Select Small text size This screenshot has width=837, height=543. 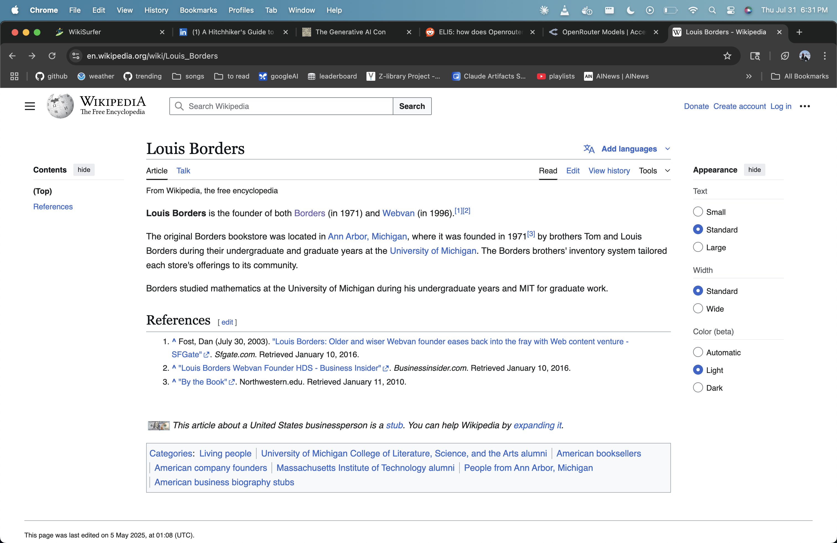[x=698, y=212]
